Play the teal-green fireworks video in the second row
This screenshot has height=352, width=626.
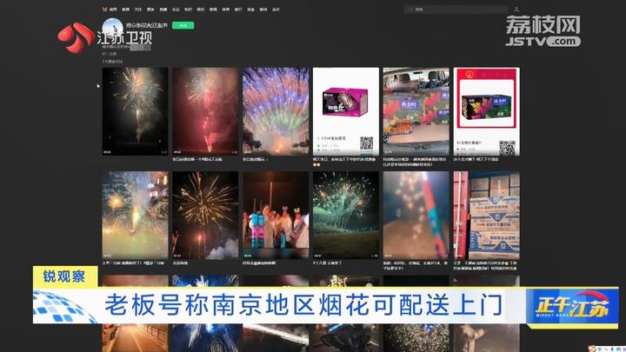pos(345,214)
